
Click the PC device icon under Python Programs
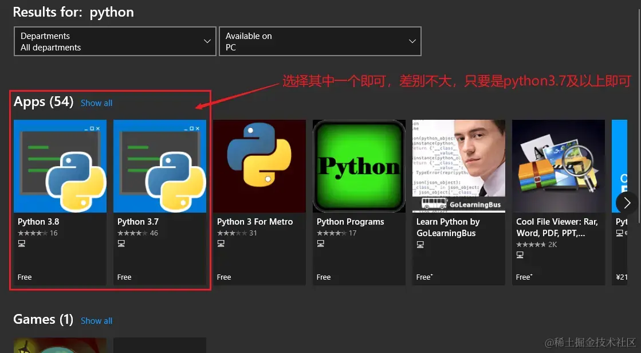[x=319, y=243]
